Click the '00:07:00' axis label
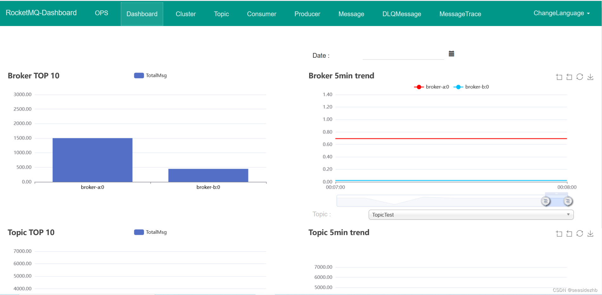This screenshot has height=295, width=602. click(x=335, y=187)
